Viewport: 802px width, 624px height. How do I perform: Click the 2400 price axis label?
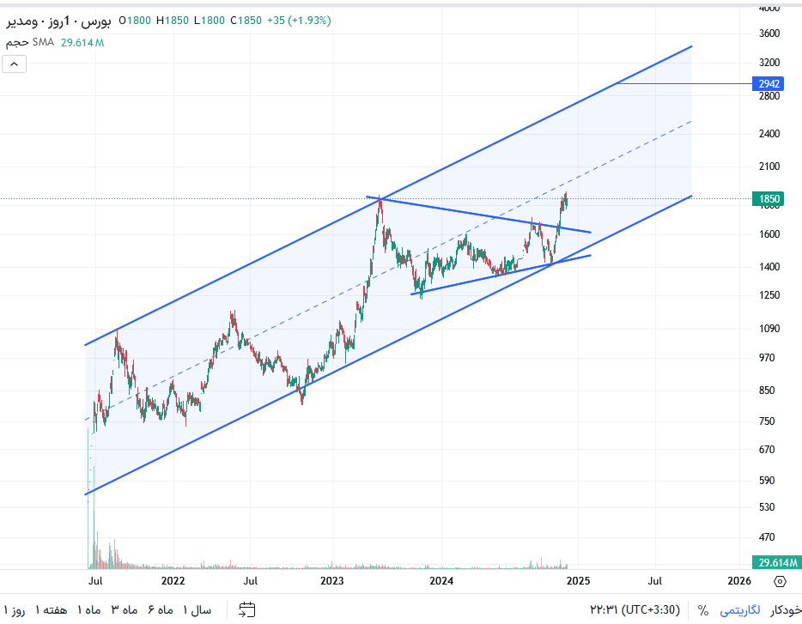(x=769, y=134)
